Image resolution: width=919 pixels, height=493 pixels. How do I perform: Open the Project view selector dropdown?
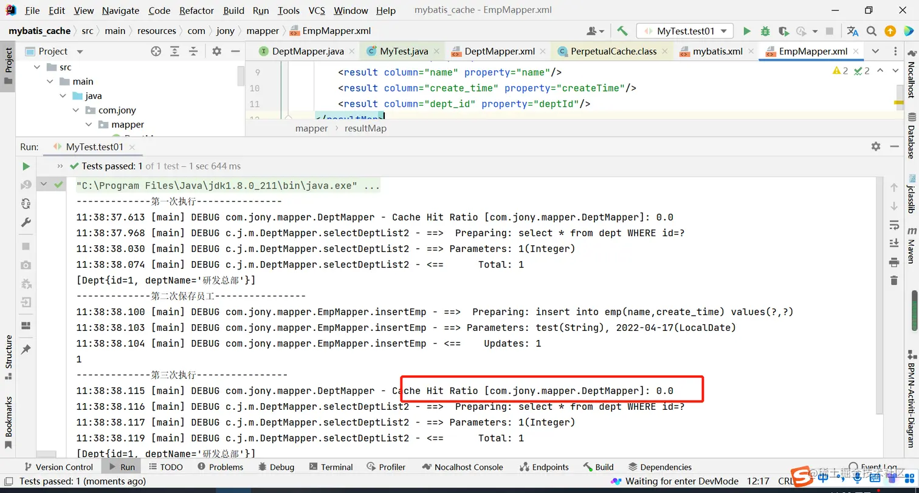point(80,52)
